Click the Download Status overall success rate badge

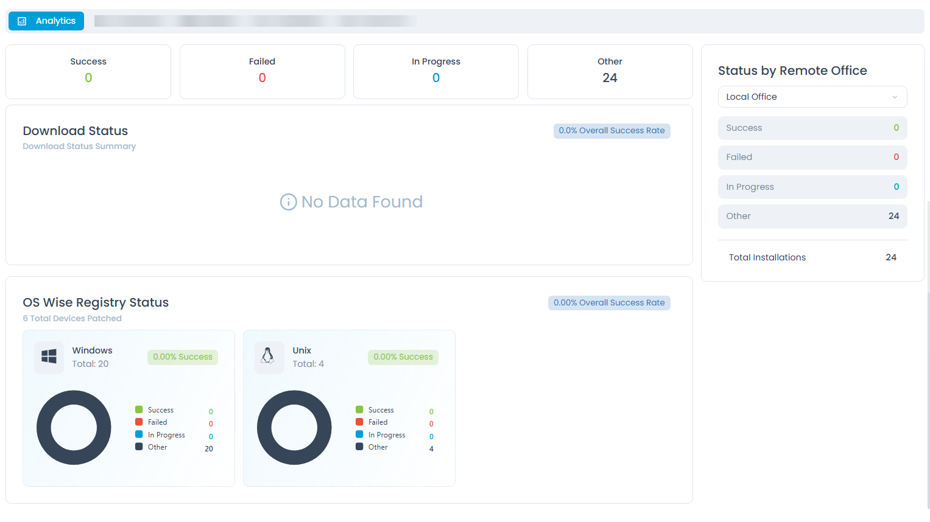point(611,131)
